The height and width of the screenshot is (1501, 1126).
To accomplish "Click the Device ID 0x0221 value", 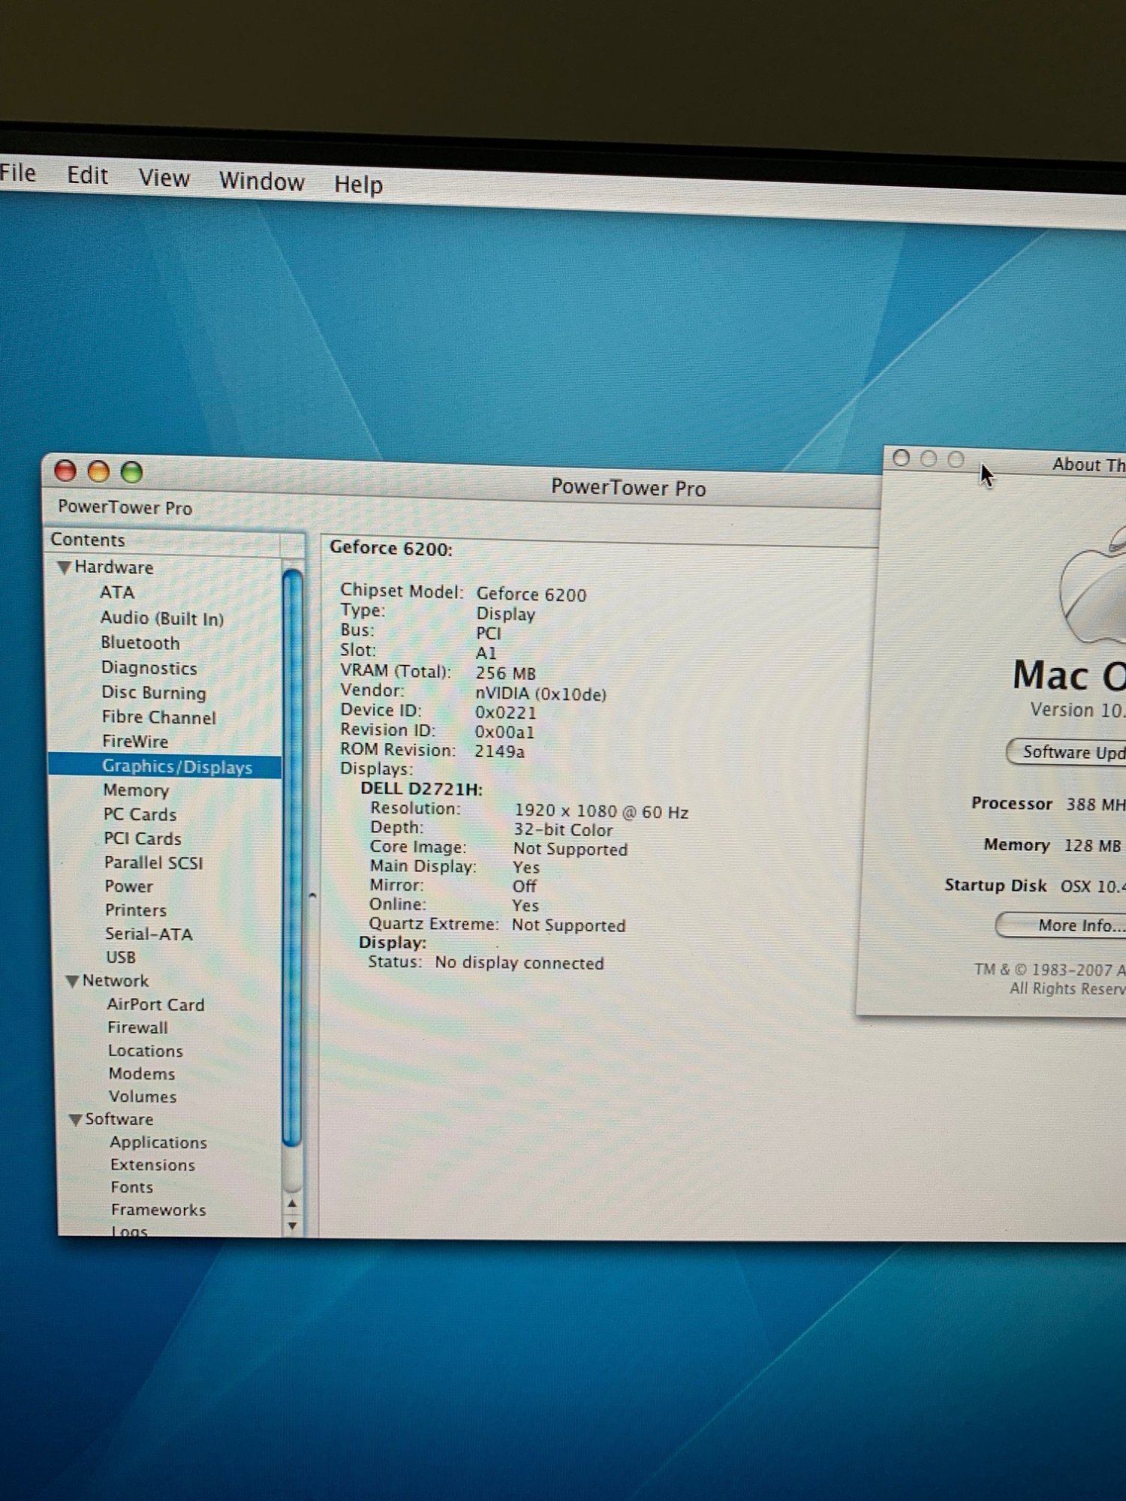I will (505, 712).
